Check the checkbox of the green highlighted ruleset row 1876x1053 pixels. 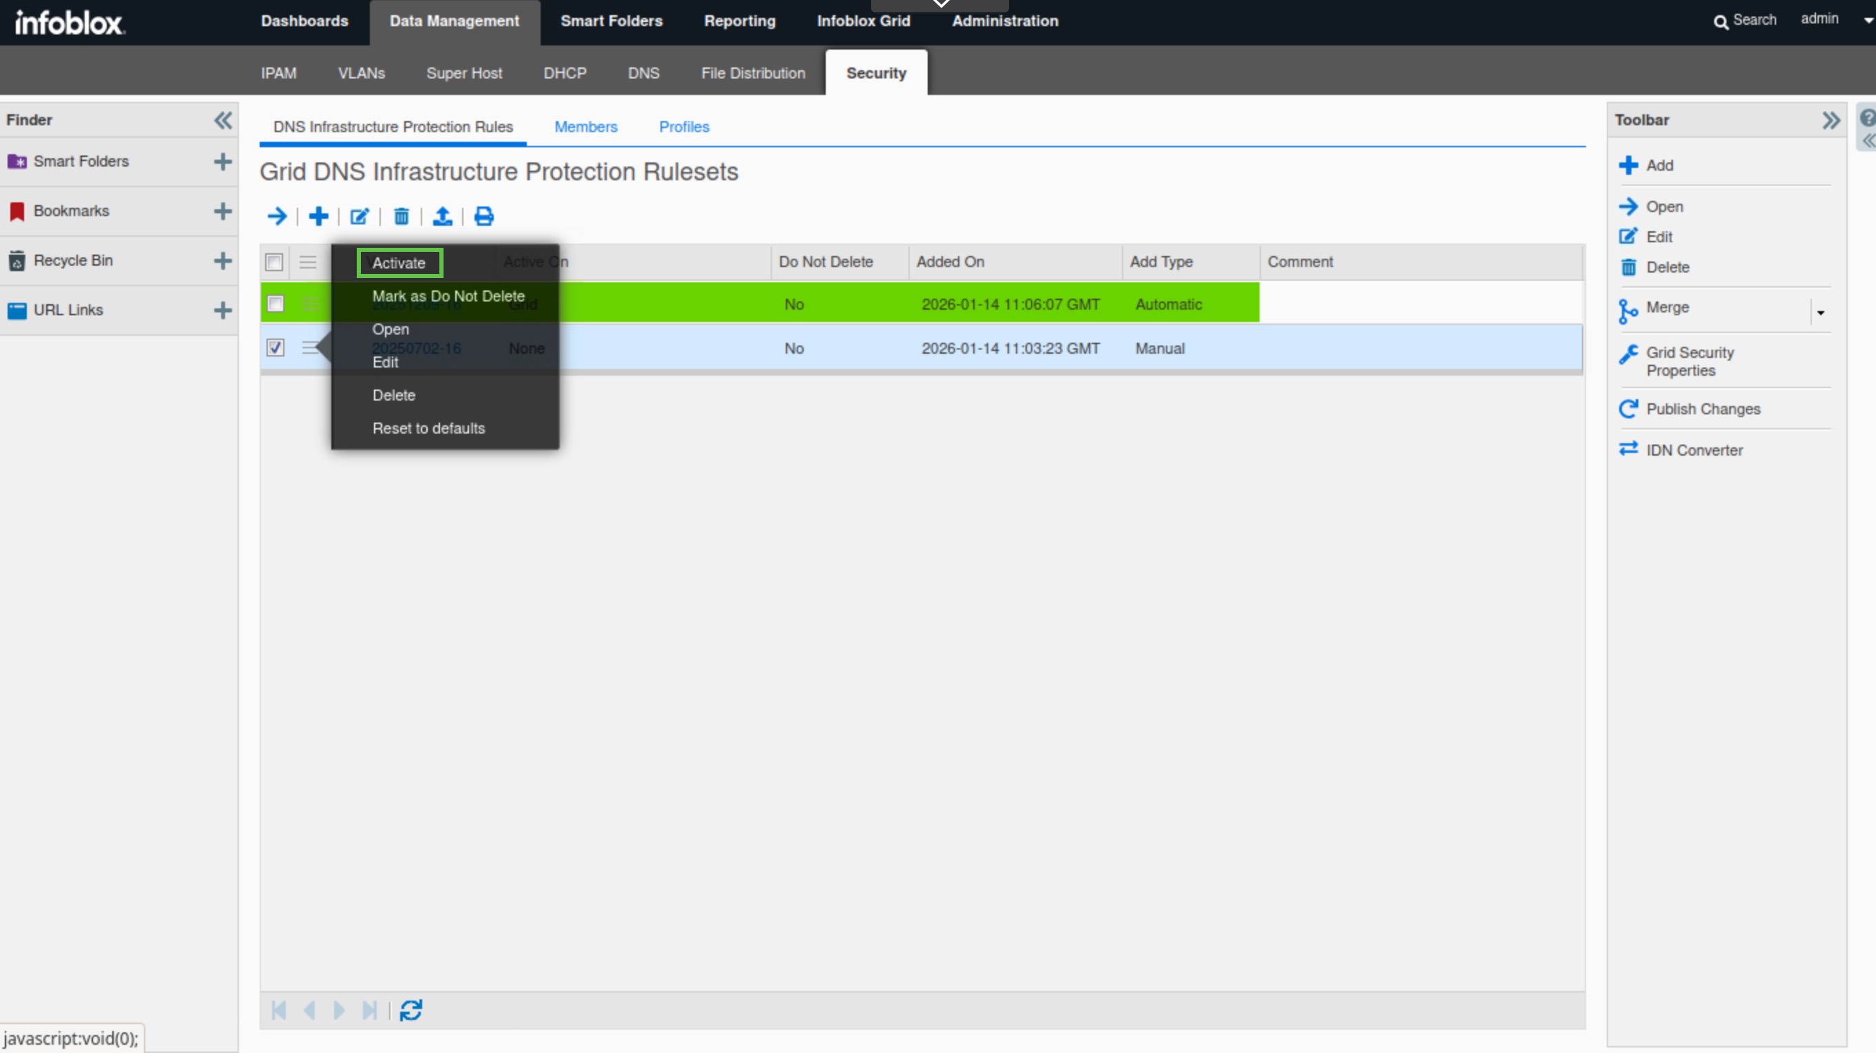point(274,304)
